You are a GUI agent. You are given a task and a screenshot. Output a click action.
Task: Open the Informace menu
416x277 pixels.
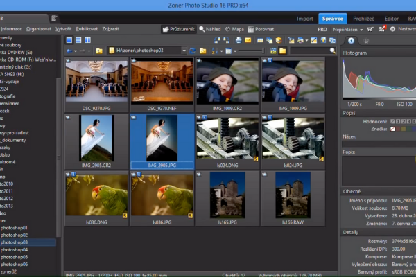coord(11,29)
